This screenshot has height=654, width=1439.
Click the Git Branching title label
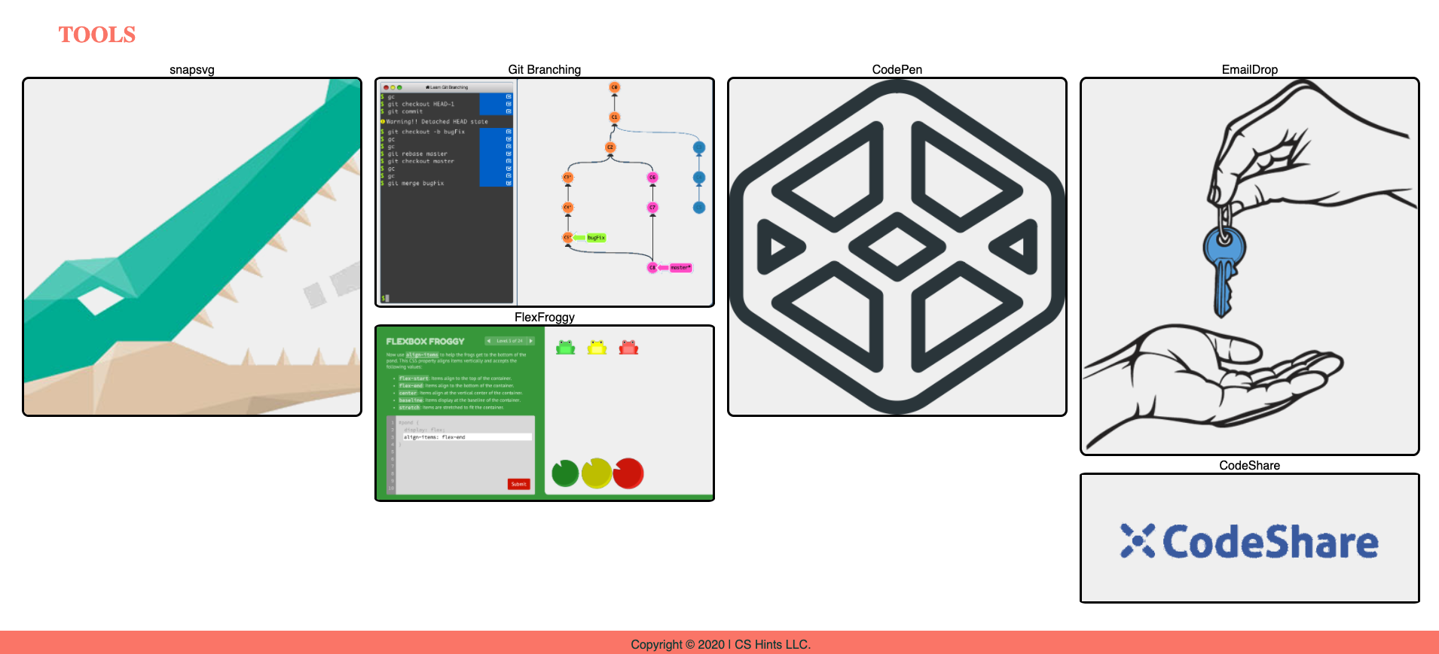545,70
